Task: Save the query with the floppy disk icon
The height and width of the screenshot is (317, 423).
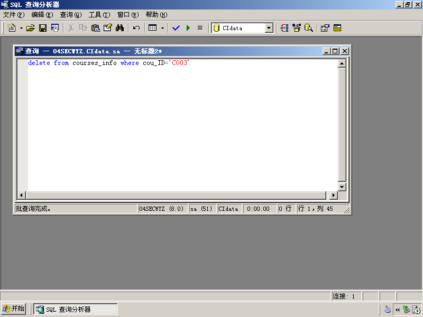Action: (43, 28)
